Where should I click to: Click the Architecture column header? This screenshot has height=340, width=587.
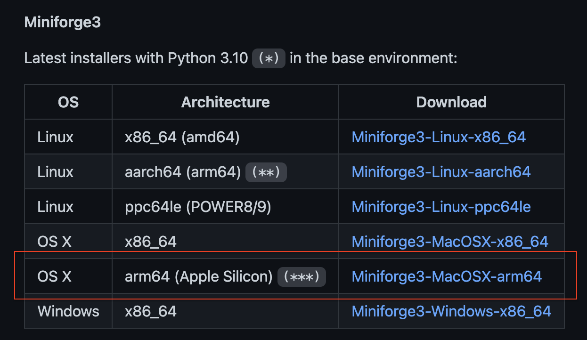point(225,102)
